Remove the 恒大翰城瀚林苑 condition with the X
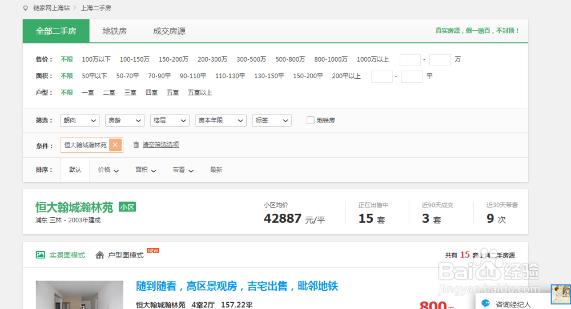The image size is (571, 309). point(115,145)
